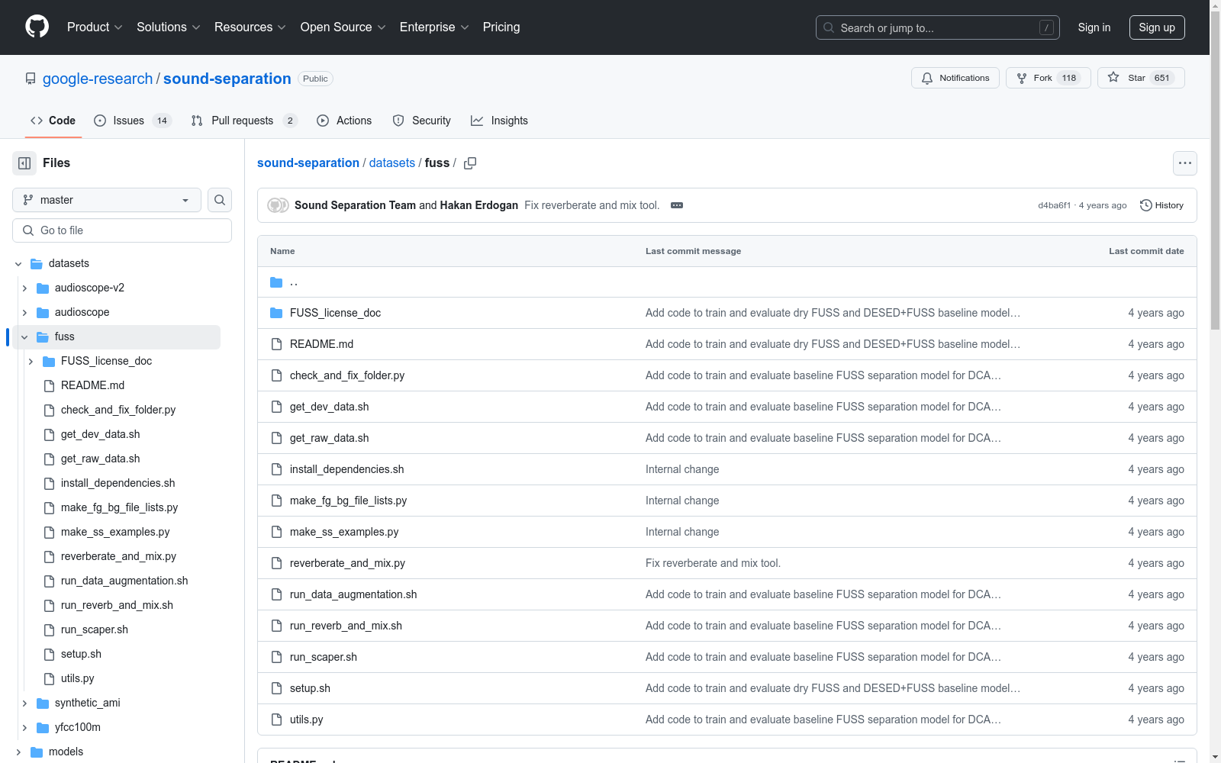Switch to the Security tab

421,121
